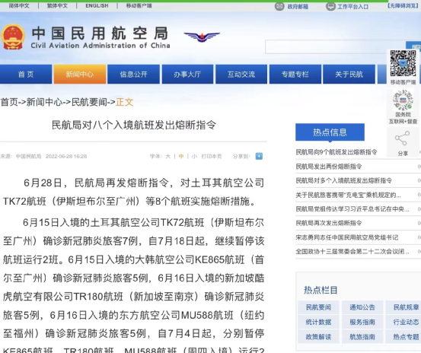Select large font size option 大
This screenshot has width=421, height=353.
167,157
